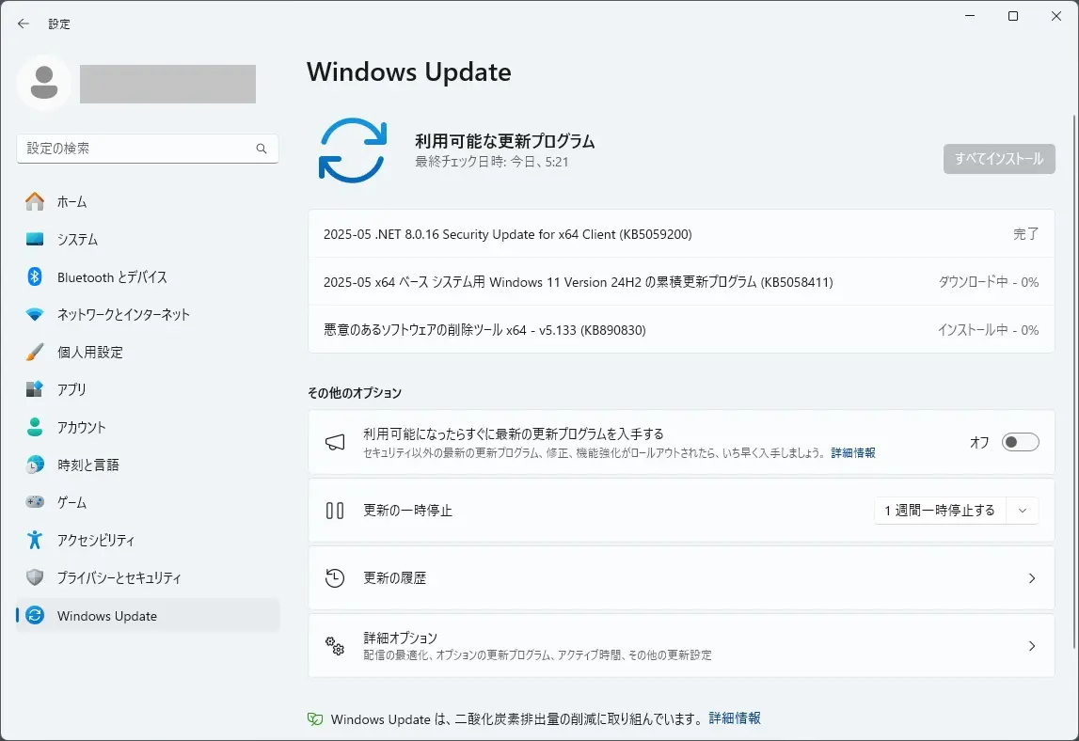Image resolution: width=1079 pixels, height=741 pixels.
Task: Click the 完了 status text
Action: point(1026,234)
